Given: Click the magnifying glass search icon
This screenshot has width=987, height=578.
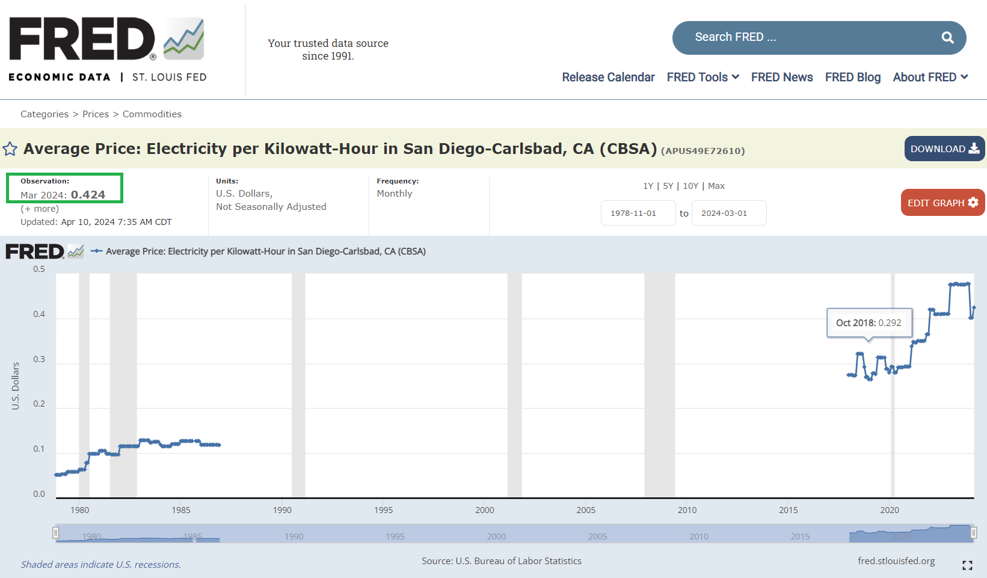Looking at the screenshot, I should pos(947,37).
